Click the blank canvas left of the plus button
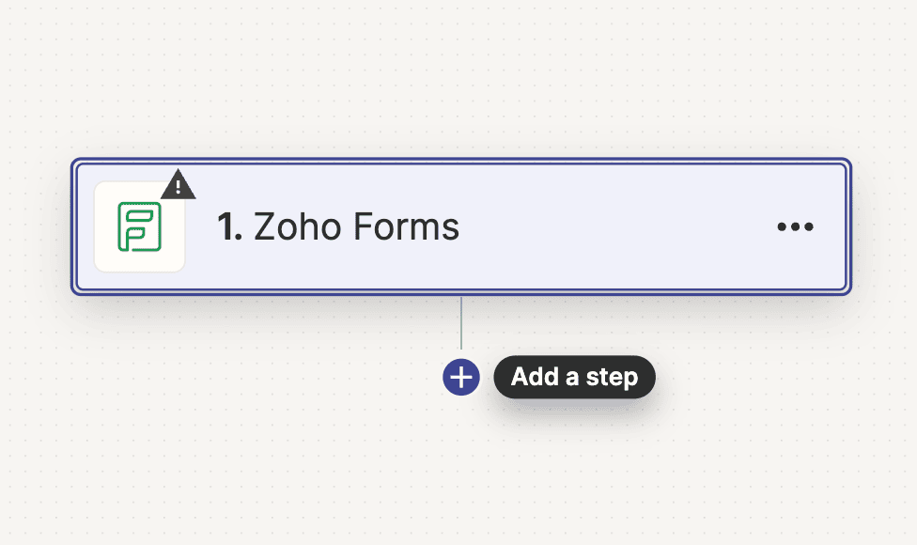 coord(282,378)
